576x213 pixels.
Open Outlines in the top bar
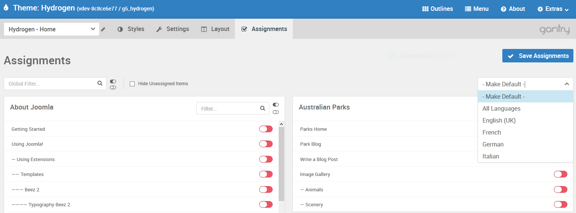(x=437, y=9)
